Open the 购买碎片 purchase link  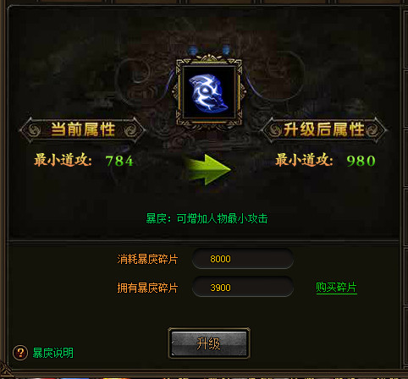(336, 288)
